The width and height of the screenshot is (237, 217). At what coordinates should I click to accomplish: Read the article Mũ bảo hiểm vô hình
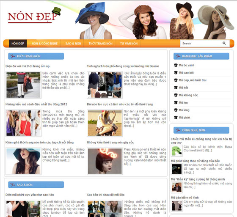click(x=185, y=198)
